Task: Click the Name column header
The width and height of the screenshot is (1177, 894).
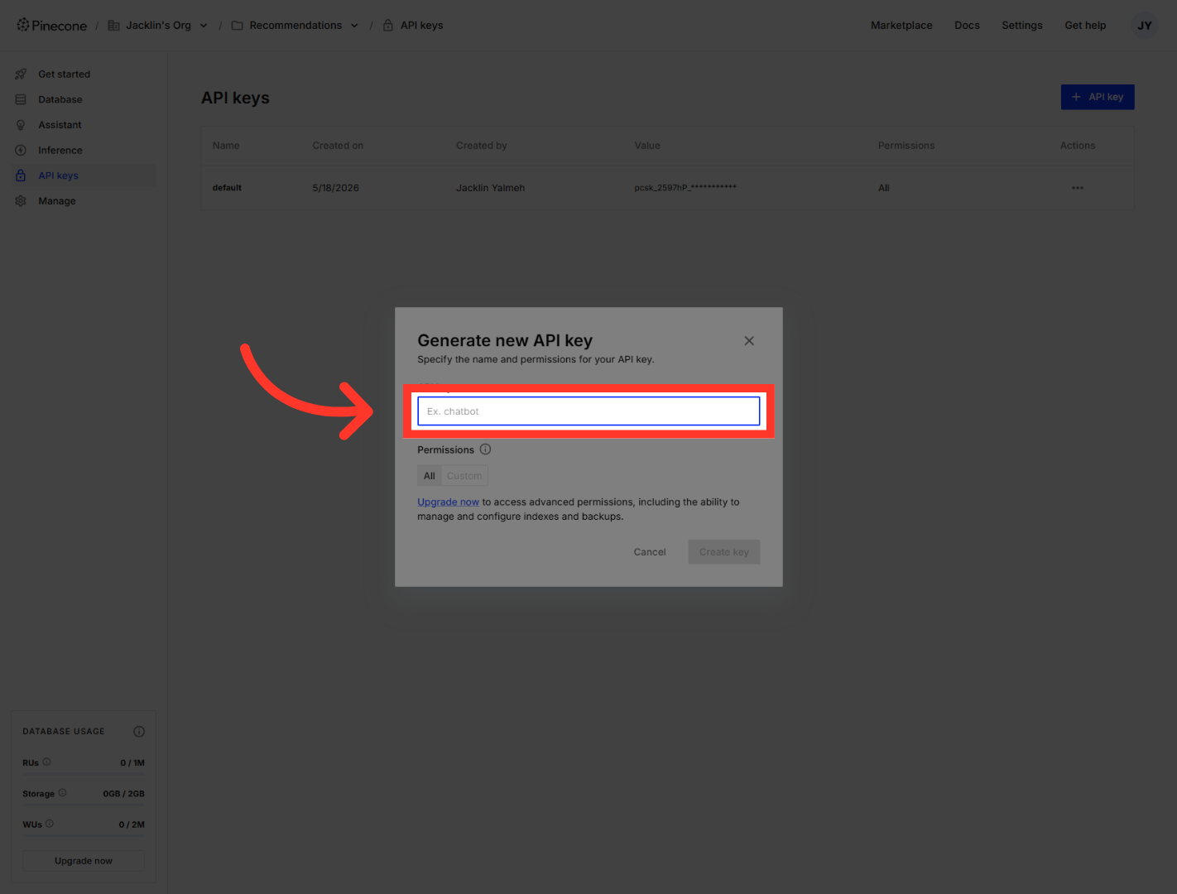Action: [x=226, y=146]
